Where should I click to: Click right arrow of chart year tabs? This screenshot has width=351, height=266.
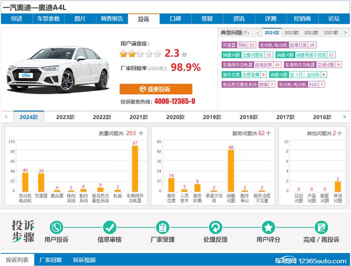[344, 117]
